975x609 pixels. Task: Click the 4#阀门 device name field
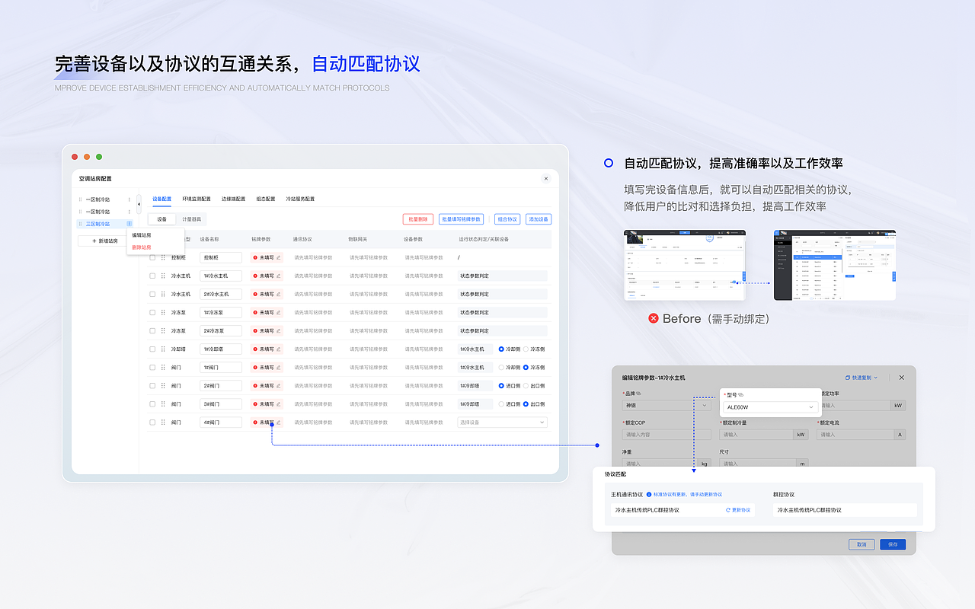(x=221, y=422)
